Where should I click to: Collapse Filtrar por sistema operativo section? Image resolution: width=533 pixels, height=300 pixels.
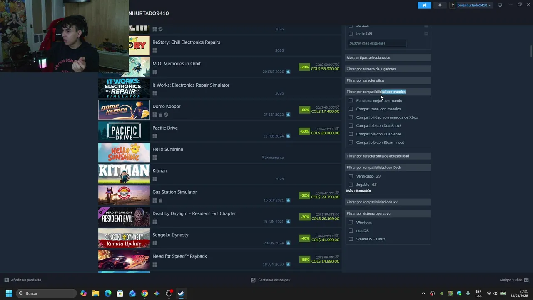tap(388, 213)
